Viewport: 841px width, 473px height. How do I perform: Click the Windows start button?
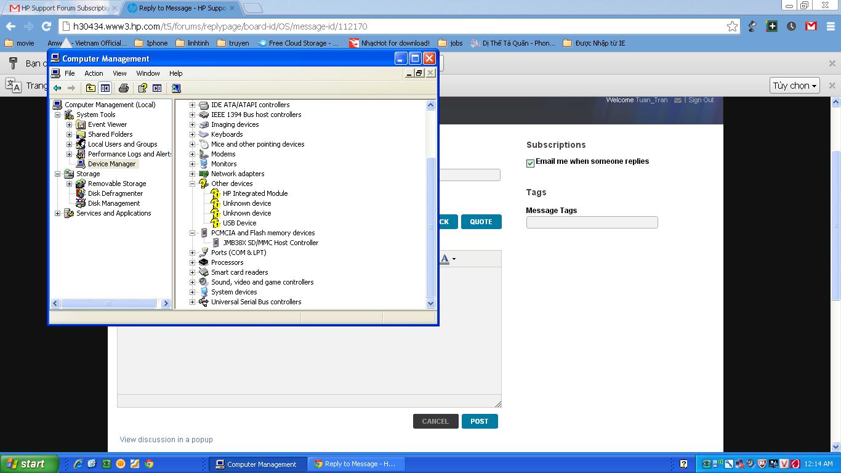30,464
